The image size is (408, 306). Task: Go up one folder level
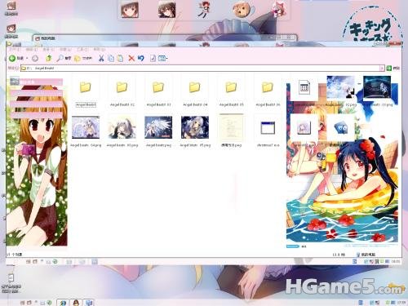(x=49, y=58)
